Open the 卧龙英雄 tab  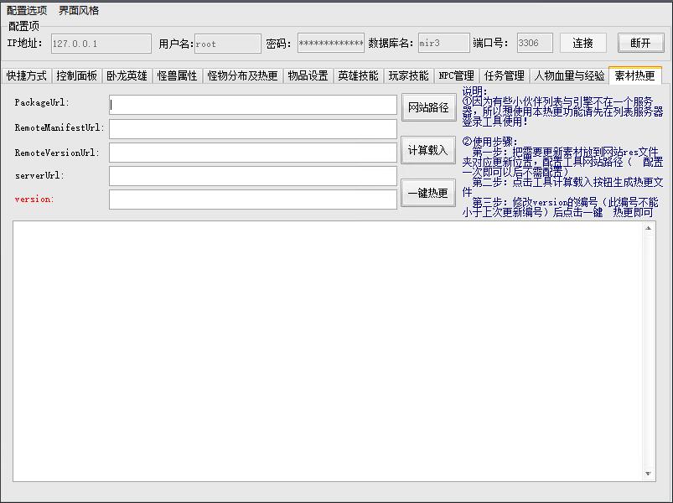pyautogui.click(x=127, y=76)
